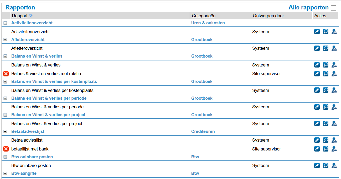This screenshot has height=179, width=341.
Task: Open the Aflettteroverzicht group link
Action: (28, 40)
